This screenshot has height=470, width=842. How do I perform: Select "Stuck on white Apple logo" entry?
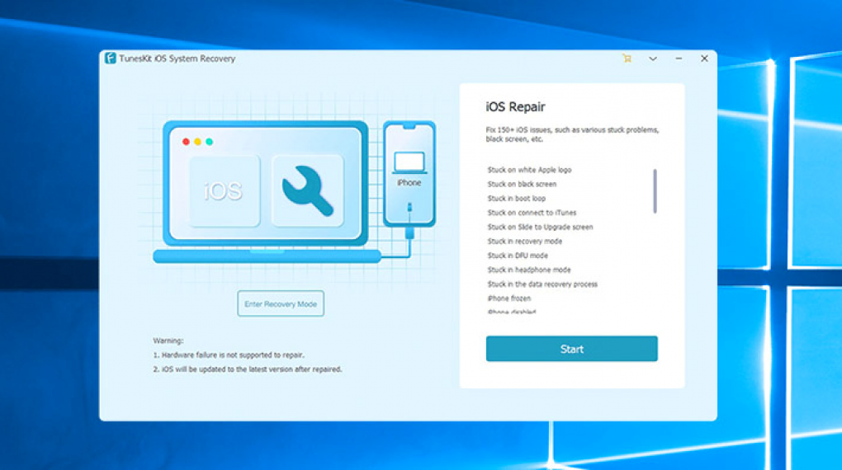[529, 170]
